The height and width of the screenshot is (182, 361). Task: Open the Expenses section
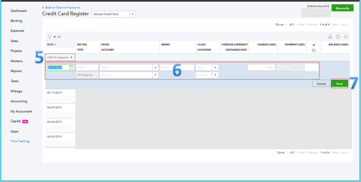pos(17,31)
